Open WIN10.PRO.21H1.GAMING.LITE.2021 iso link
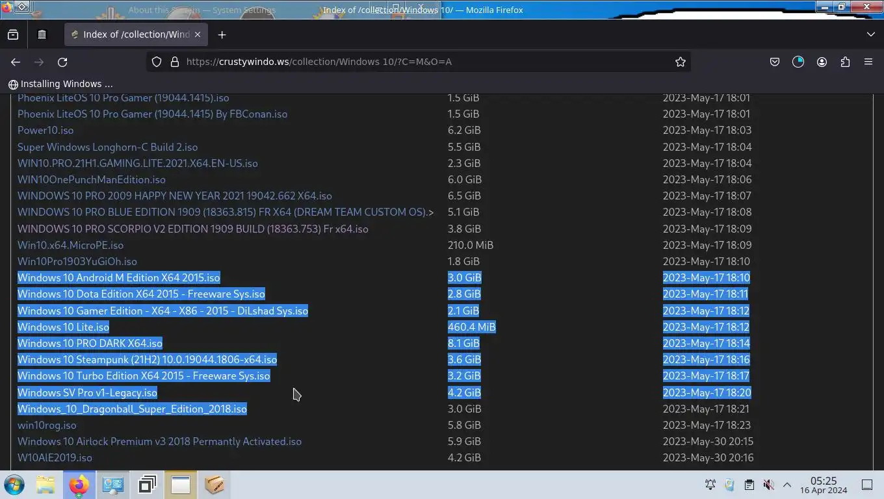Viewport: 884px width, 499px height. pos(138,163)
